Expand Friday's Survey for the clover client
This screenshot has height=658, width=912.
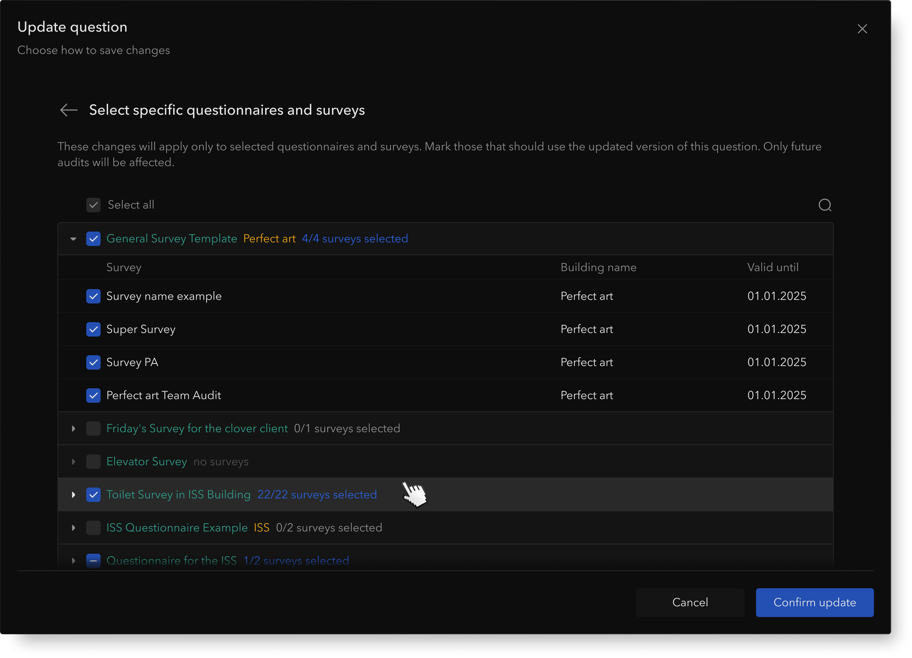73,428
